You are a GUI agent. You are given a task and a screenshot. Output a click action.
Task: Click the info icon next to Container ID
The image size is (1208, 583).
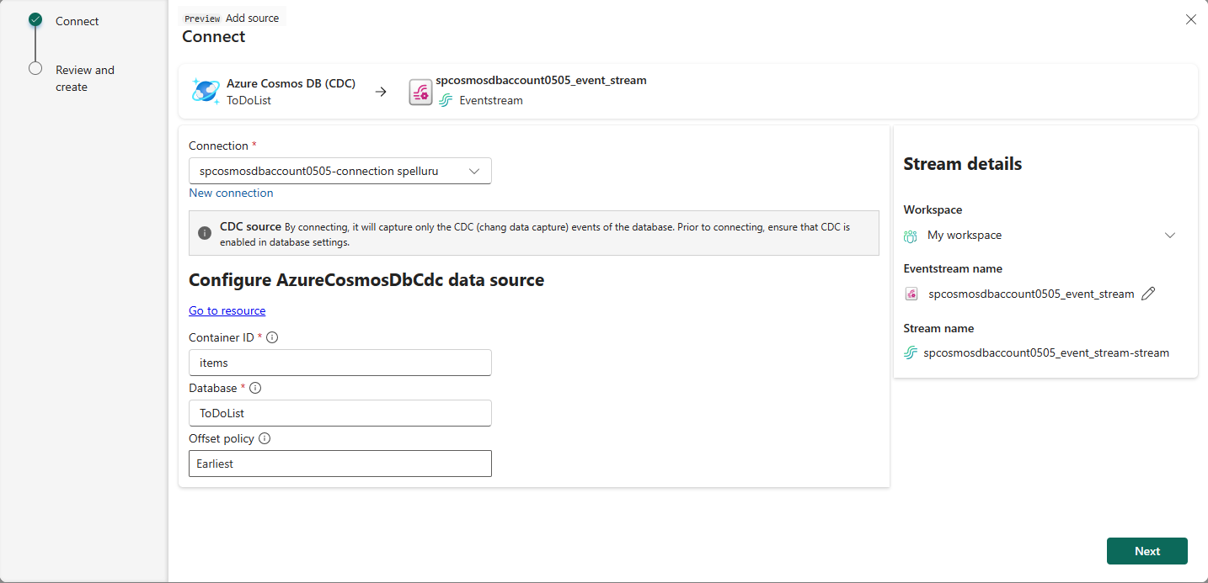coord(272,337)
